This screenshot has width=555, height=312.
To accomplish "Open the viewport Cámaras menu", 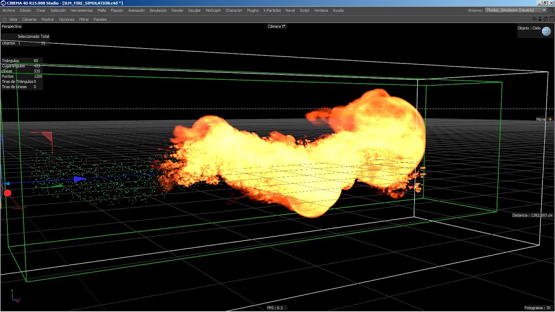I will tap(29, 19).
